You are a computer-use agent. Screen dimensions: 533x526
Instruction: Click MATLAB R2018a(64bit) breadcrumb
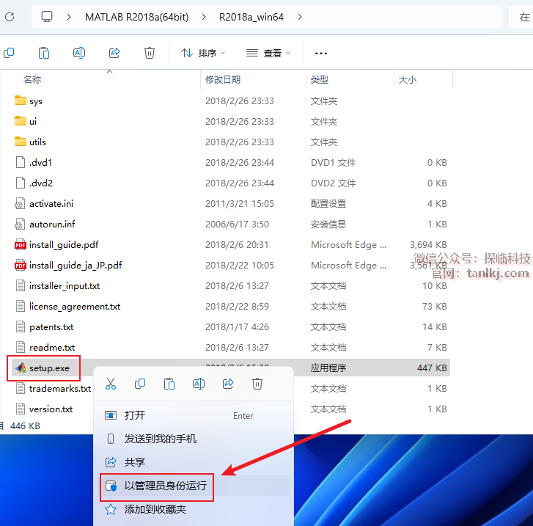(136, 17)
